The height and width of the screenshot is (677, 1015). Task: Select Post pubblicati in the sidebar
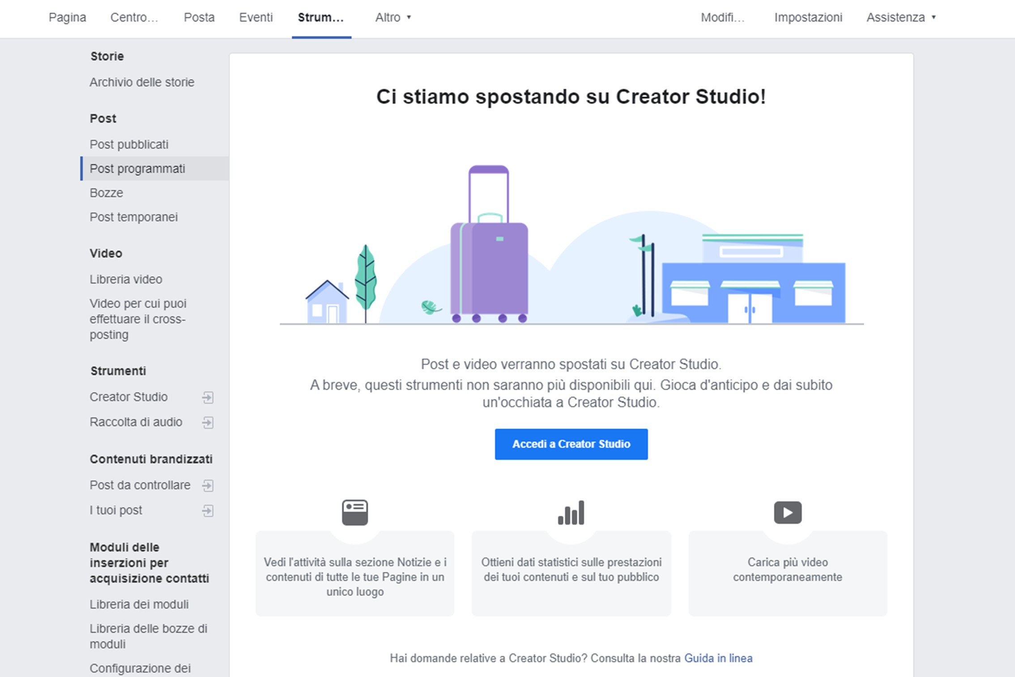pyautogui.click(x=129, y=145)
